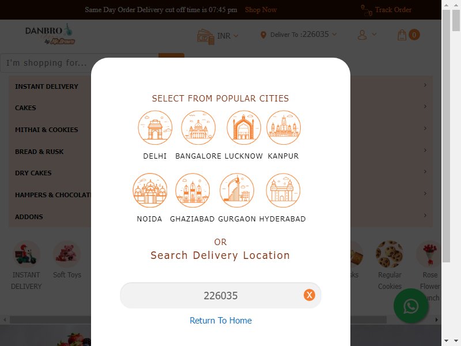Click the Return To Home link

(x=221, y=321)
